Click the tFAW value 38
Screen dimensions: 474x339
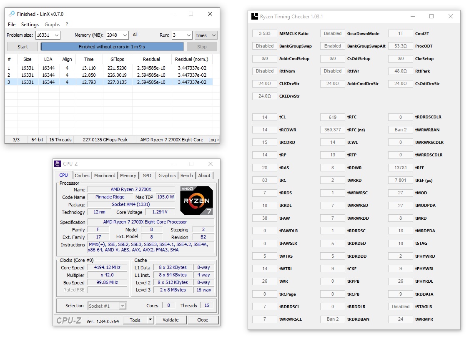264,218
